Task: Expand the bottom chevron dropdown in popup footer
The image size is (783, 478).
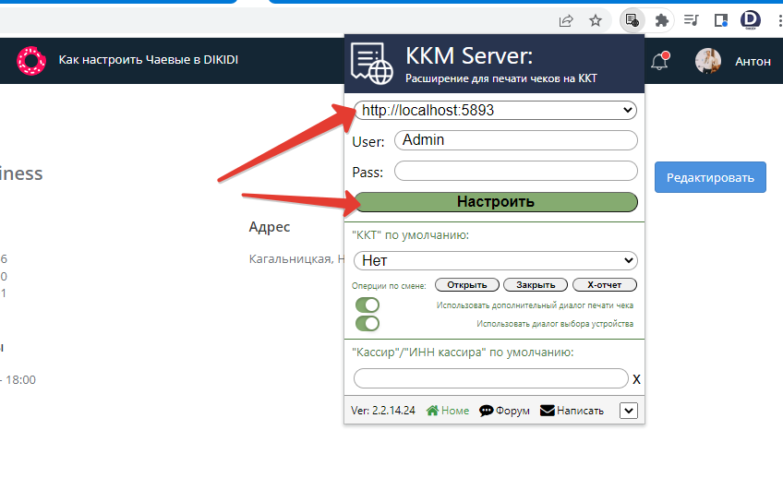Action: tap(629, 412)
